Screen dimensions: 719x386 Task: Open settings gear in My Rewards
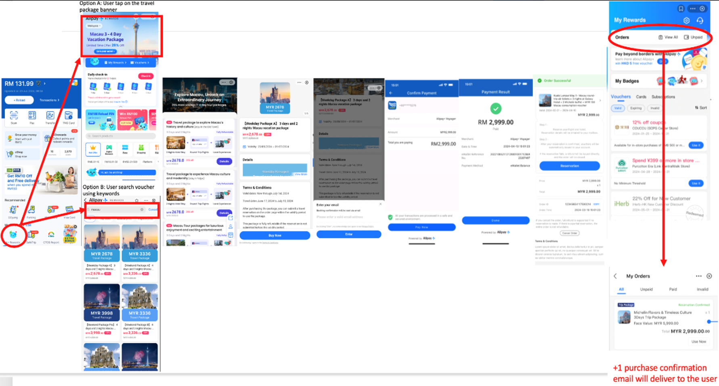[x=686, y=20]
